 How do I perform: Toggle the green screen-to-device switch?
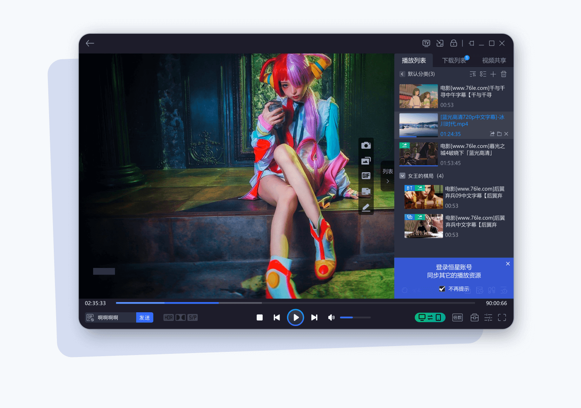[x=430, y=317]
